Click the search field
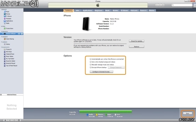This screenshot has width=196, height=122. tap(182, 5)
